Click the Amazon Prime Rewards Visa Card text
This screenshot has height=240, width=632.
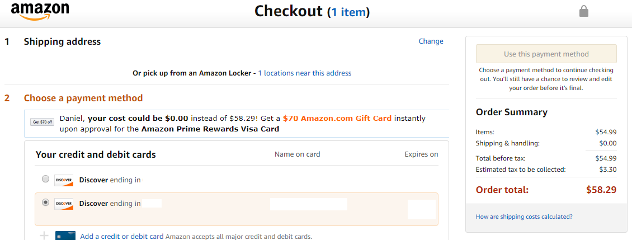click(210, 129)
